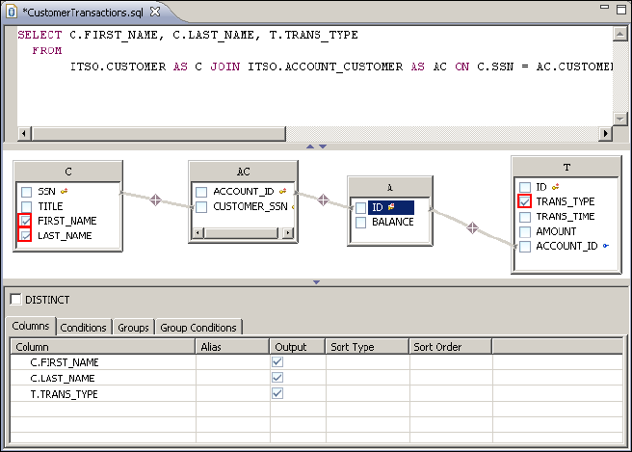Toggle Output checkbox for C.FIRST_NAME
Image resolution: width=632 pixels, height=452 pixels.
[x=277, y=361]
